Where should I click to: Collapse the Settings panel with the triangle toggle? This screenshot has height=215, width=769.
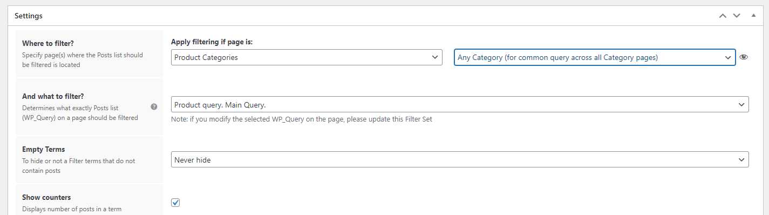click(753, 16)
